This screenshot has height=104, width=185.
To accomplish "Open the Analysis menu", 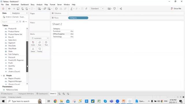I will point(39,5).
